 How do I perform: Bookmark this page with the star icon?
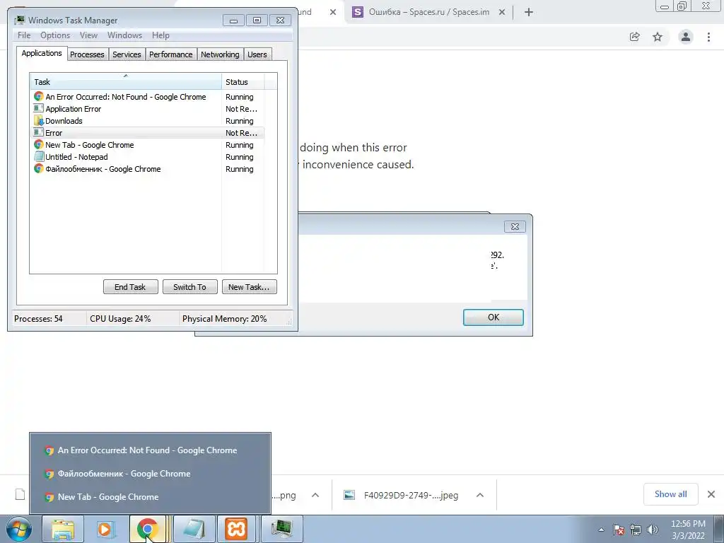click(658, 37)
